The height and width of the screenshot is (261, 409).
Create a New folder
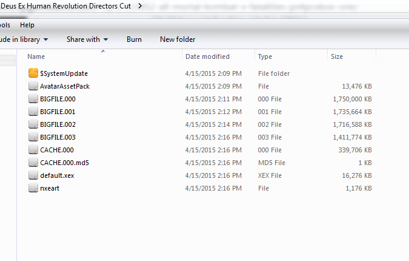click(178, 39)
